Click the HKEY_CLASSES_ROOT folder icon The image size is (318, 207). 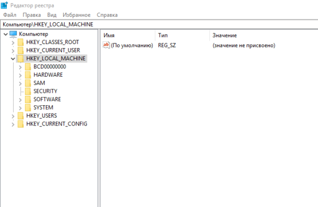point(21,42)
